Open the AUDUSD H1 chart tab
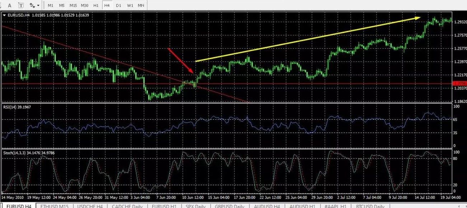 click(302, 206)
